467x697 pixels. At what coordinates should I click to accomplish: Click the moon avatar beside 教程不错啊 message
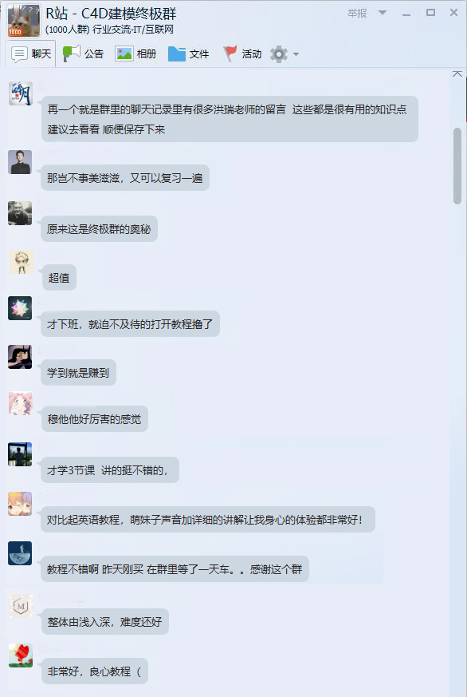(x=20, y=553)
